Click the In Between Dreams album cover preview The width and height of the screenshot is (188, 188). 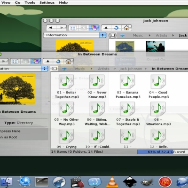[x=17, y=89]
